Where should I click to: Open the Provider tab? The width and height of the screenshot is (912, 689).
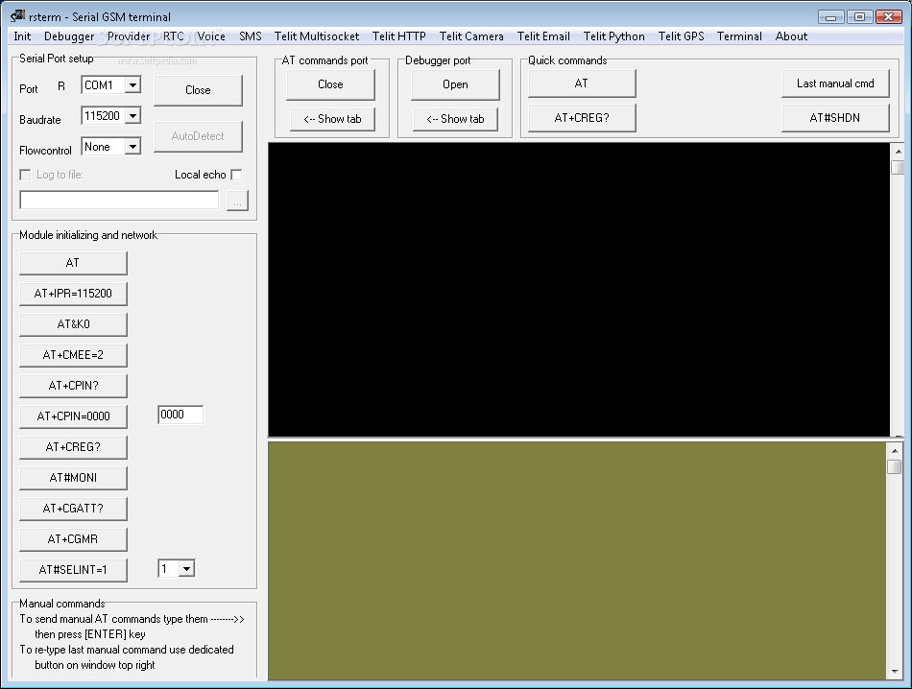pos(129,36)
